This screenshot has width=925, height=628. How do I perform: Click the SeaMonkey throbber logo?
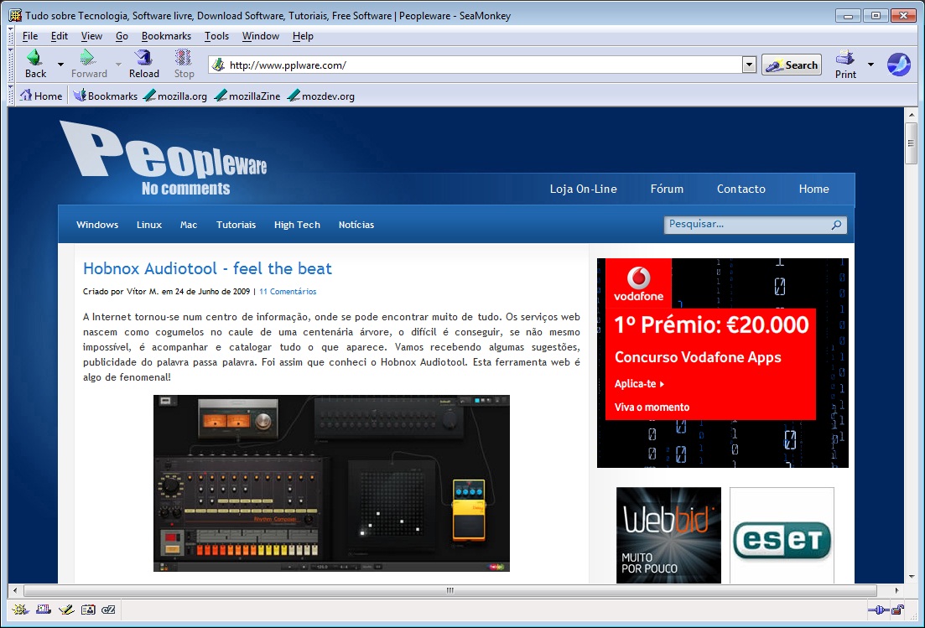(898, 65)
